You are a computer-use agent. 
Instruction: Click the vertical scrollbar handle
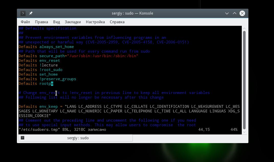244,80
